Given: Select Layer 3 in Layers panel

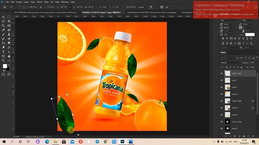Looking at the screenshot, I should click(238, 128).
